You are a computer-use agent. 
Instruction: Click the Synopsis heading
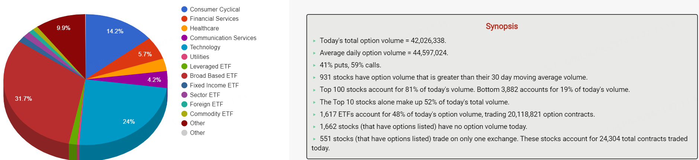click(502, 26)
